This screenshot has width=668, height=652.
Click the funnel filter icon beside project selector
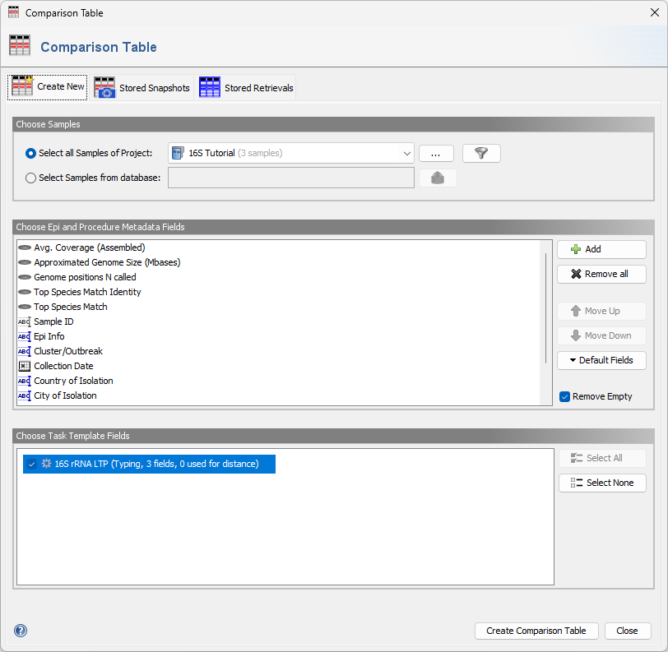(x=480, y=153)
